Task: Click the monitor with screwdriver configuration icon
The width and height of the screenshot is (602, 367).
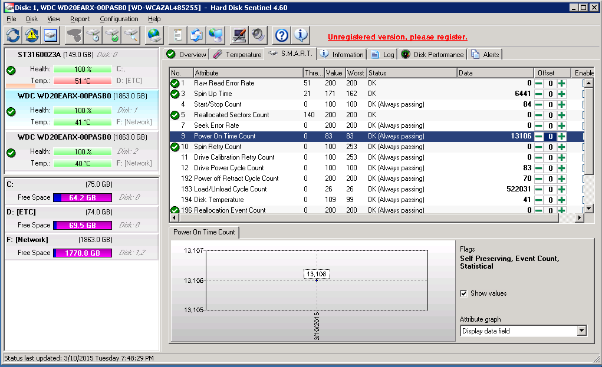Action: click(x=239, y=36)
